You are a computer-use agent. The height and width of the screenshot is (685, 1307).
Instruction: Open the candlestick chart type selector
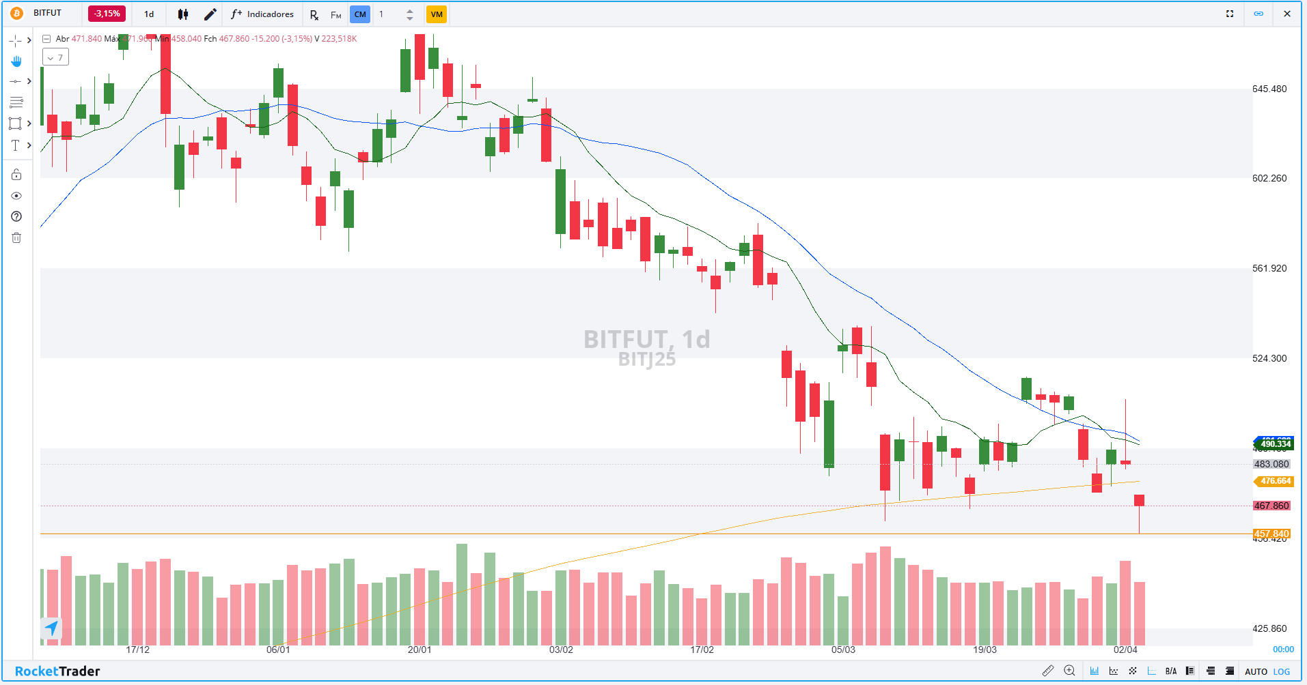tap(182, 14)
